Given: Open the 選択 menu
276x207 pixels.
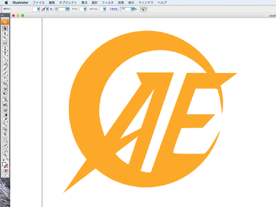Looking at the screenshot, I should pos(94,3).
